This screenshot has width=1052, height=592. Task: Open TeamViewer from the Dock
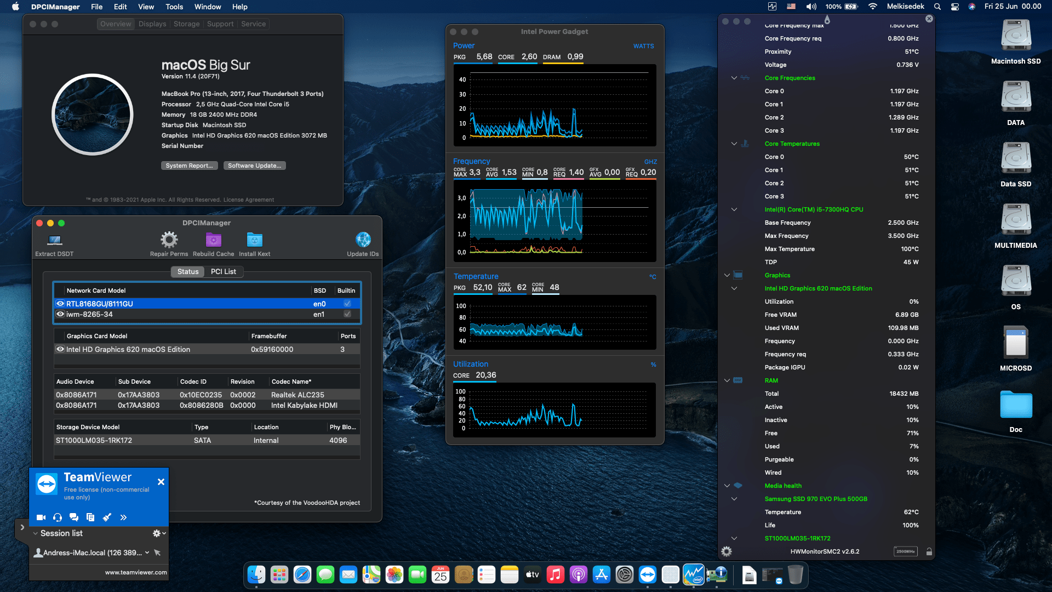647,574
